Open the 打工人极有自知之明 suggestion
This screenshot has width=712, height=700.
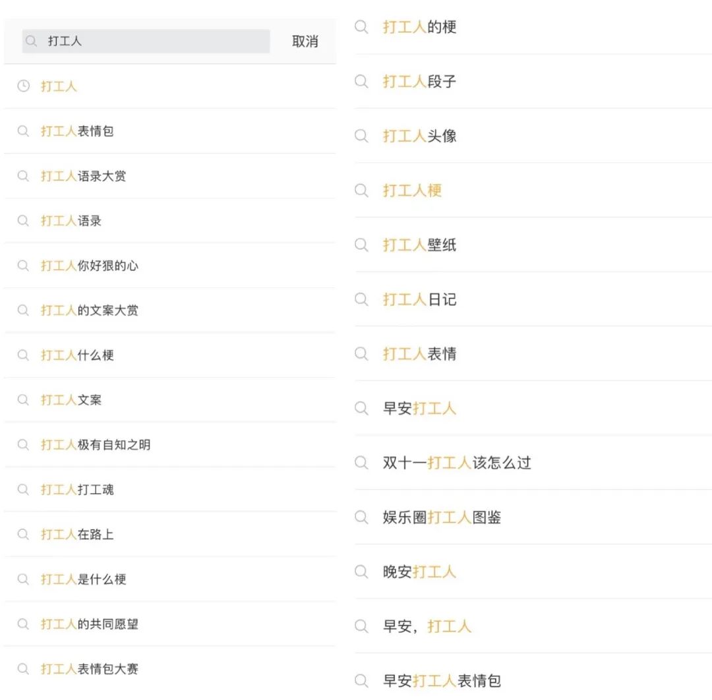pyautogui.click(x=96, y=445)
